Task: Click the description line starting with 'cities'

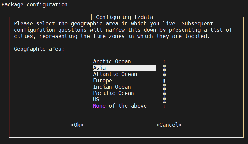Action: click(x=112, y=36)
